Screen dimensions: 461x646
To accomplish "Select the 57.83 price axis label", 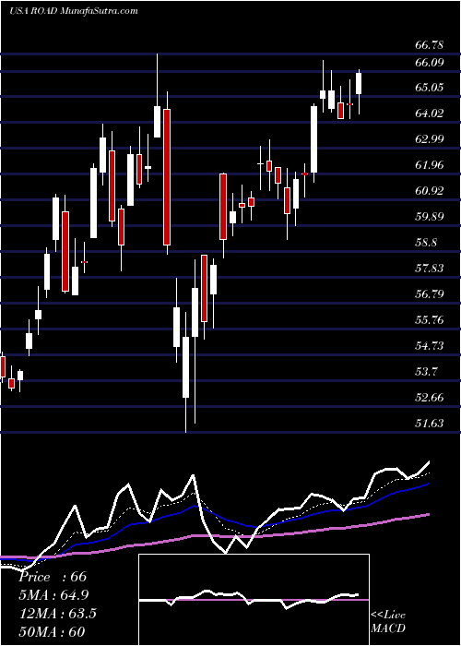I will [x=430, y=269].
